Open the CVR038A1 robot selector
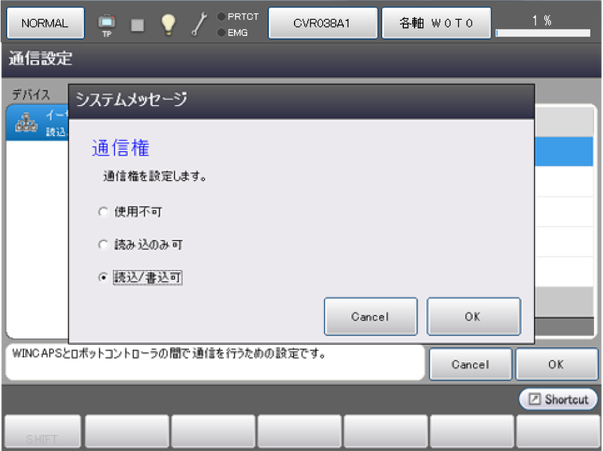 322,23
